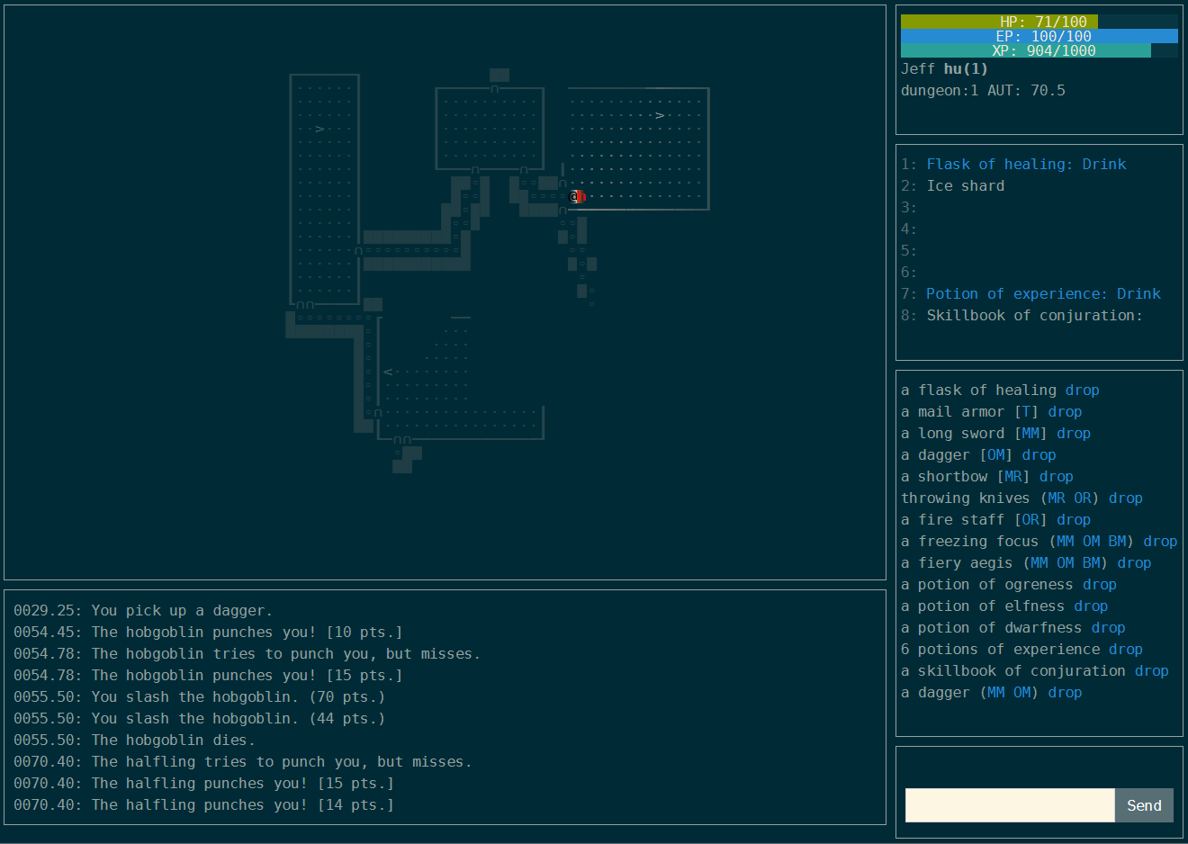Click the OM tag on last dagger
The image size is (1188, 844).
point(1021,692)
